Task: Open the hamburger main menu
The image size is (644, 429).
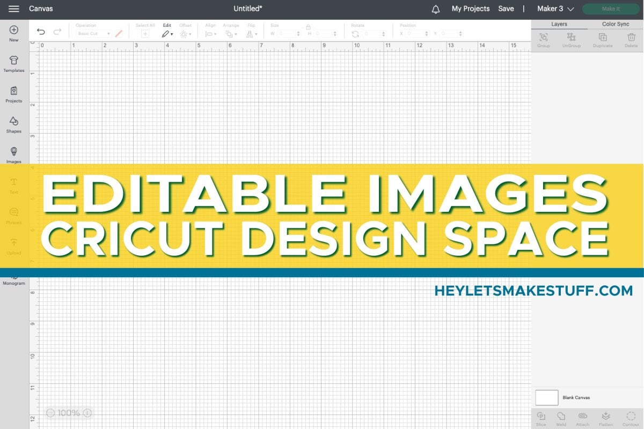Action: click(14, 9)
